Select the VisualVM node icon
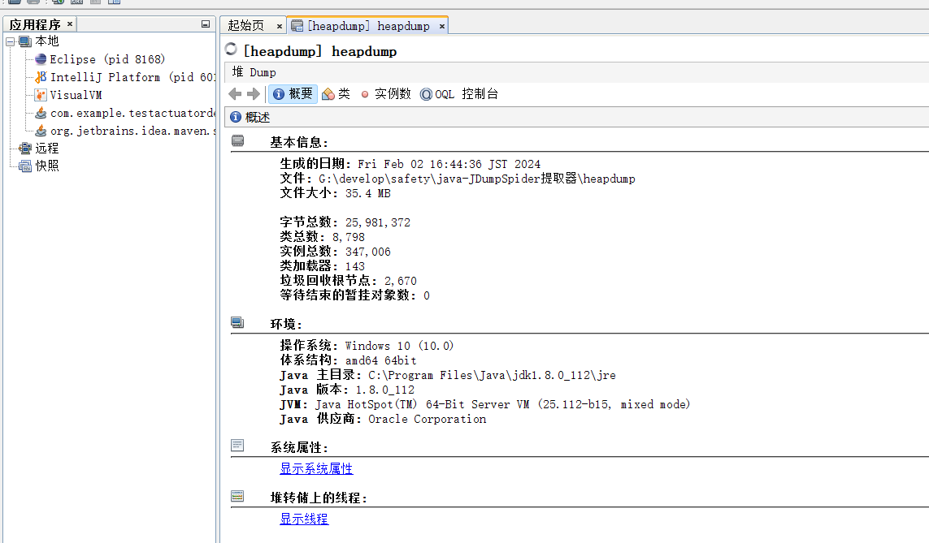Screen dimensions: 929x543 tap(41, 95)
